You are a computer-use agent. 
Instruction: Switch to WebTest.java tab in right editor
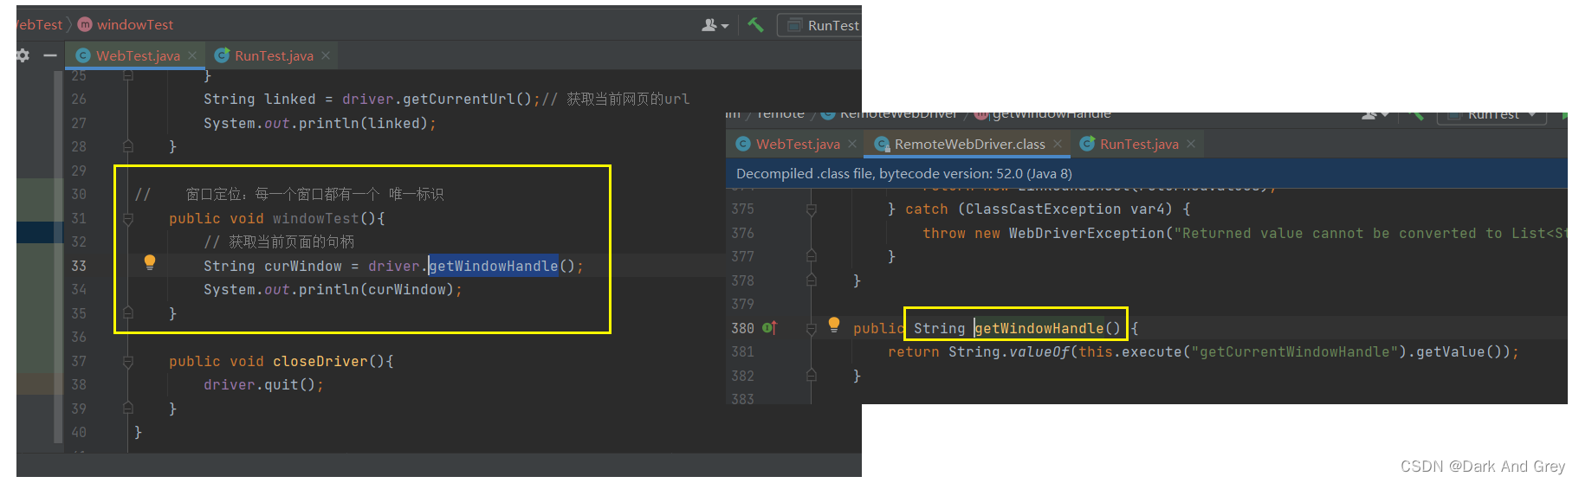tap(798, 144)
